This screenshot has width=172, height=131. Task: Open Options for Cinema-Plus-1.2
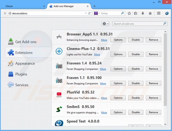(118, 54)
